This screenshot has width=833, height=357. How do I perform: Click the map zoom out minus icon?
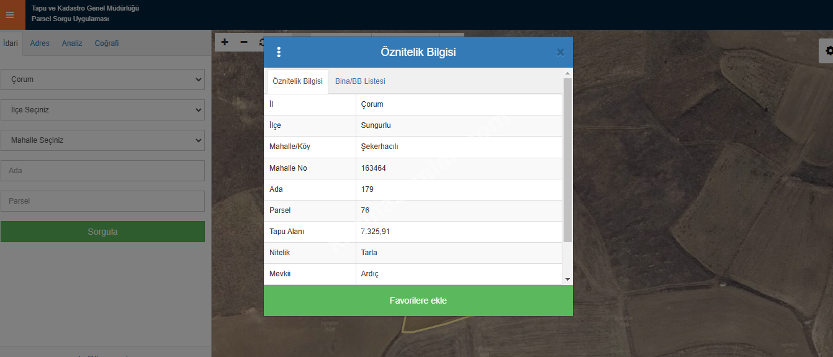click(244, 42)
